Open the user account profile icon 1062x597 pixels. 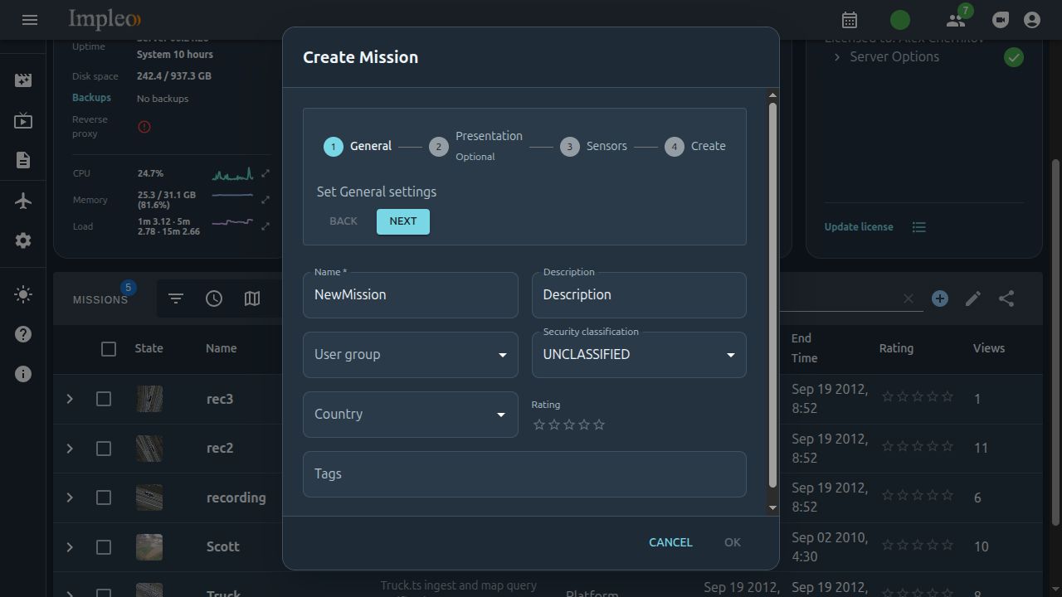[x=1032, y=20]
